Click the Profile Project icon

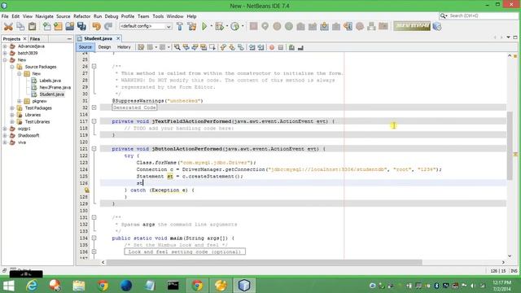click(234, 26)
